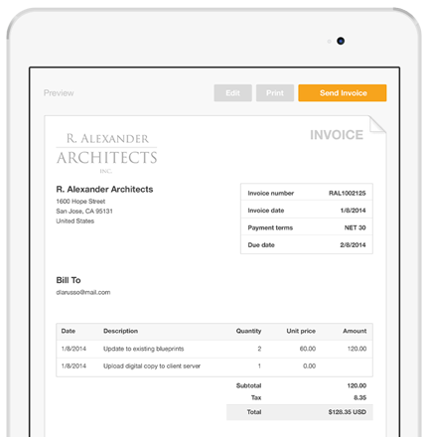Screen dimensions: 427x437
Task: Click the Quantity column header
Action: click(248, 331)
